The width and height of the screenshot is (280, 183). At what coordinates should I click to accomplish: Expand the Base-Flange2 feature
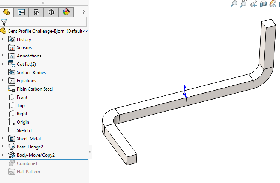(3, 146)
